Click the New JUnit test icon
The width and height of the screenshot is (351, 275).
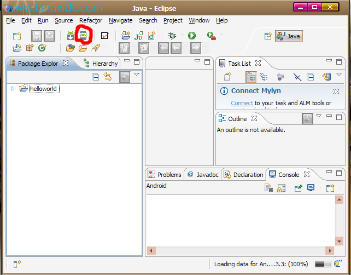(138, 36)
